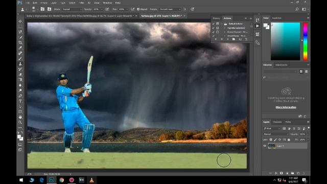Image resolution: width=327 pixels, height=184 pixels.
Task: Toggle the Aligned checkbox in options bar
Action: pos(138,9)
